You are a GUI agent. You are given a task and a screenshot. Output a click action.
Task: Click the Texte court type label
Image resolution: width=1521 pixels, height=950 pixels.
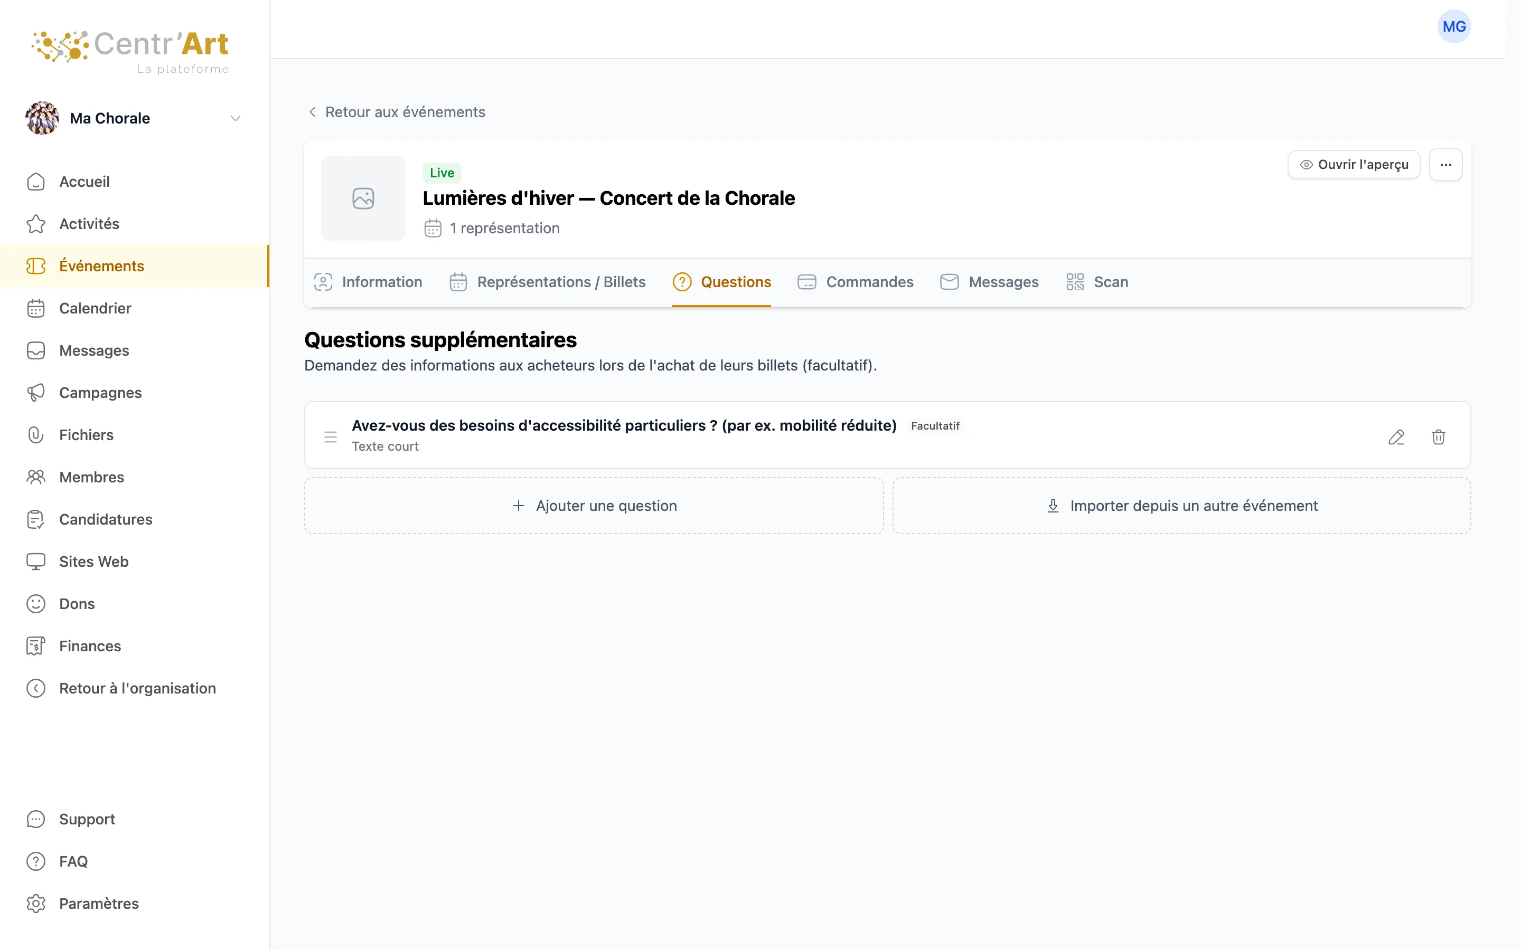coord(386,446)
